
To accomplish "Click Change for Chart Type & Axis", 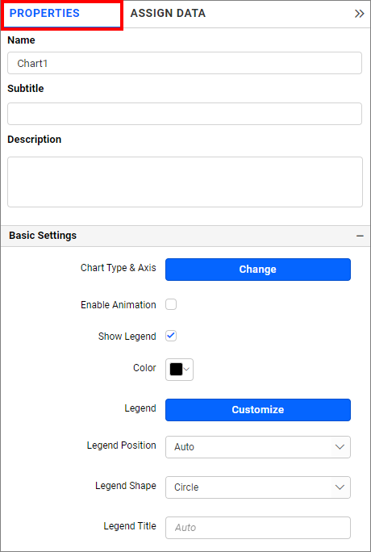I will (258, 270).
